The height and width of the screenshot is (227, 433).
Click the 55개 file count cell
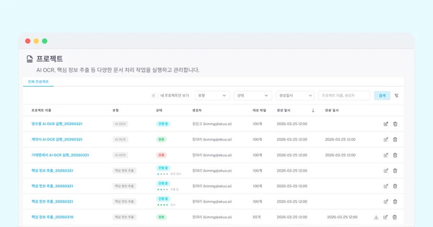[257, 217]
